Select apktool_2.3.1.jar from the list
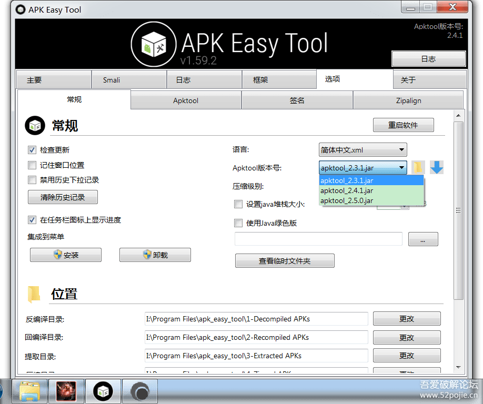The image size is (483, 404). coord(371,180)
